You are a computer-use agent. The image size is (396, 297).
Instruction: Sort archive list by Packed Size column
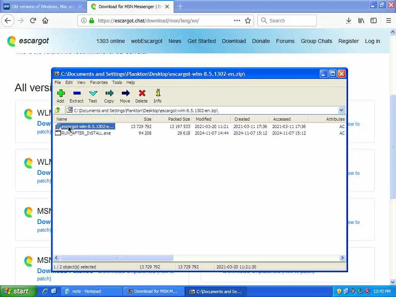(x=173, y=119)
